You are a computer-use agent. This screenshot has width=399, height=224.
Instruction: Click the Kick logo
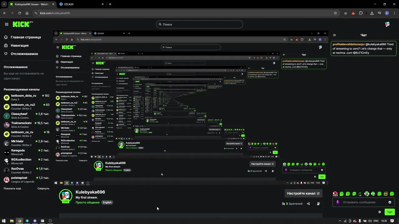pos(22,24)
